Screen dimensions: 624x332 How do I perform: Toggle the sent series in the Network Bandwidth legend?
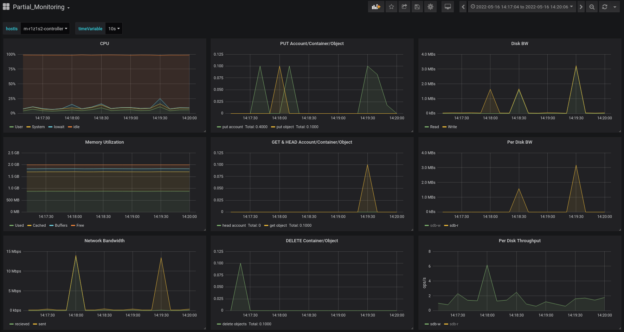coord(42,324)
